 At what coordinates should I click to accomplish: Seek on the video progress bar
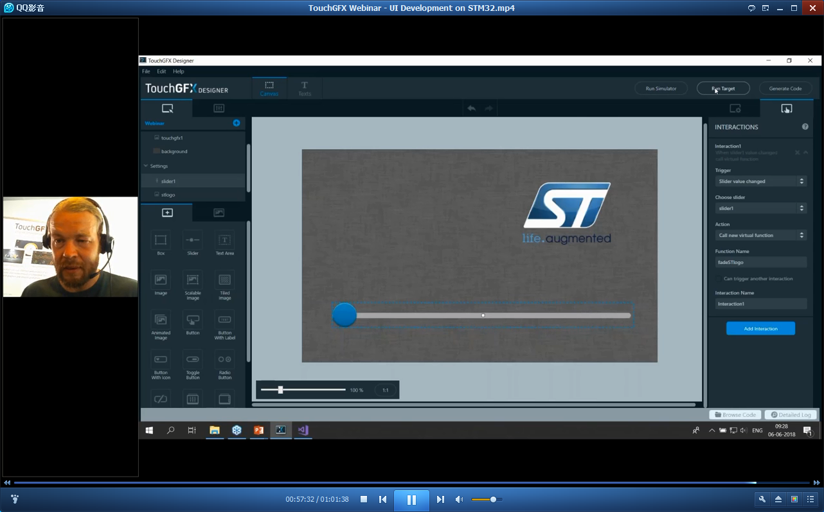tap(411, 482)
